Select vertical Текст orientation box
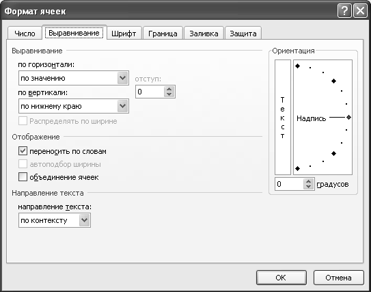Image resolution: width=371 pixels, height=292 pixels. tap(283, 117)
